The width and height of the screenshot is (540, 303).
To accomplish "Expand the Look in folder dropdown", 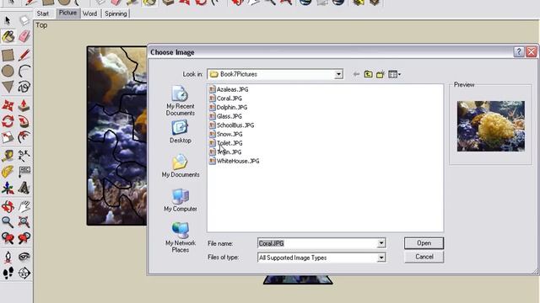I will pyautogui.click(x=338, y=74).
